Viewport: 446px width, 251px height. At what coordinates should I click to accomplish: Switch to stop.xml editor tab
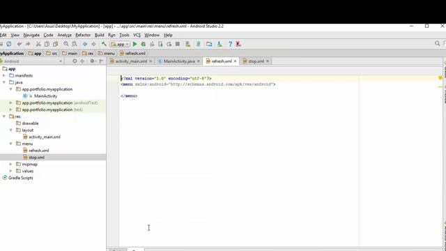tap(256, 61)
